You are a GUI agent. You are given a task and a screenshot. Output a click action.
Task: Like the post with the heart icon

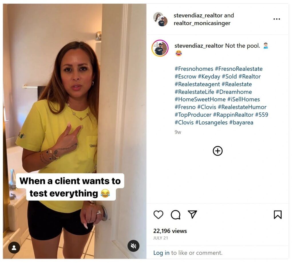pyautogui.click(x=158, y=215)
